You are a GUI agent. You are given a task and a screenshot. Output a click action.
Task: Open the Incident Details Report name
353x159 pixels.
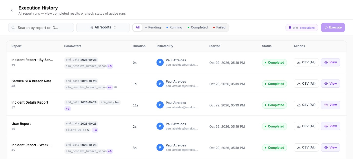(30, 102)
